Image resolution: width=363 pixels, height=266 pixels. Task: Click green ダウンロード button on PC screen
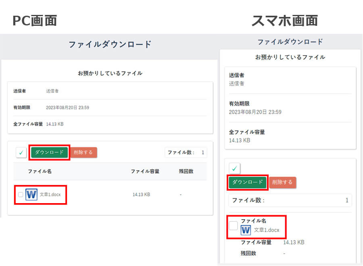pyautogui.click(x=49, y=152)
